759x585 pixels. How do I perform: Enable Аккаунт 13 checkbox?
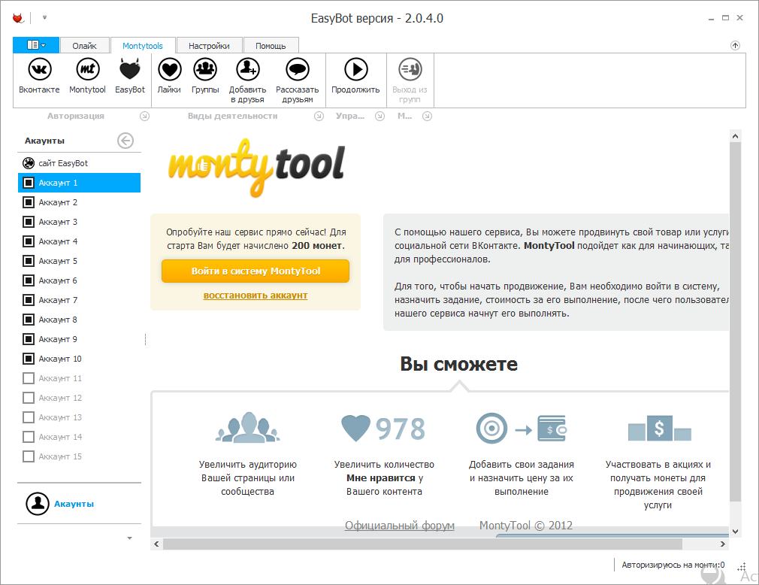[29, 417]
